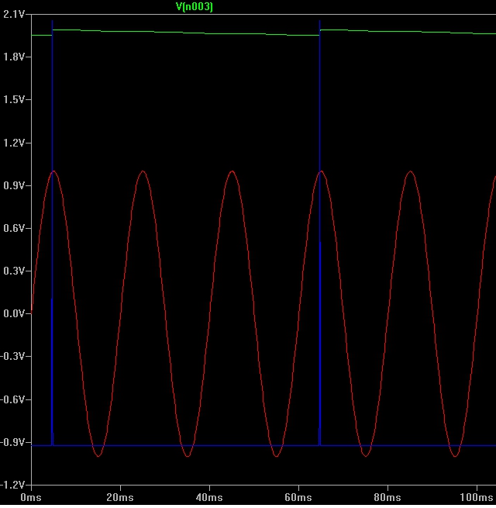Click the -0.9V vertical axis label
The height and width of the screenshot is (508, 496).
pos(12,442)
